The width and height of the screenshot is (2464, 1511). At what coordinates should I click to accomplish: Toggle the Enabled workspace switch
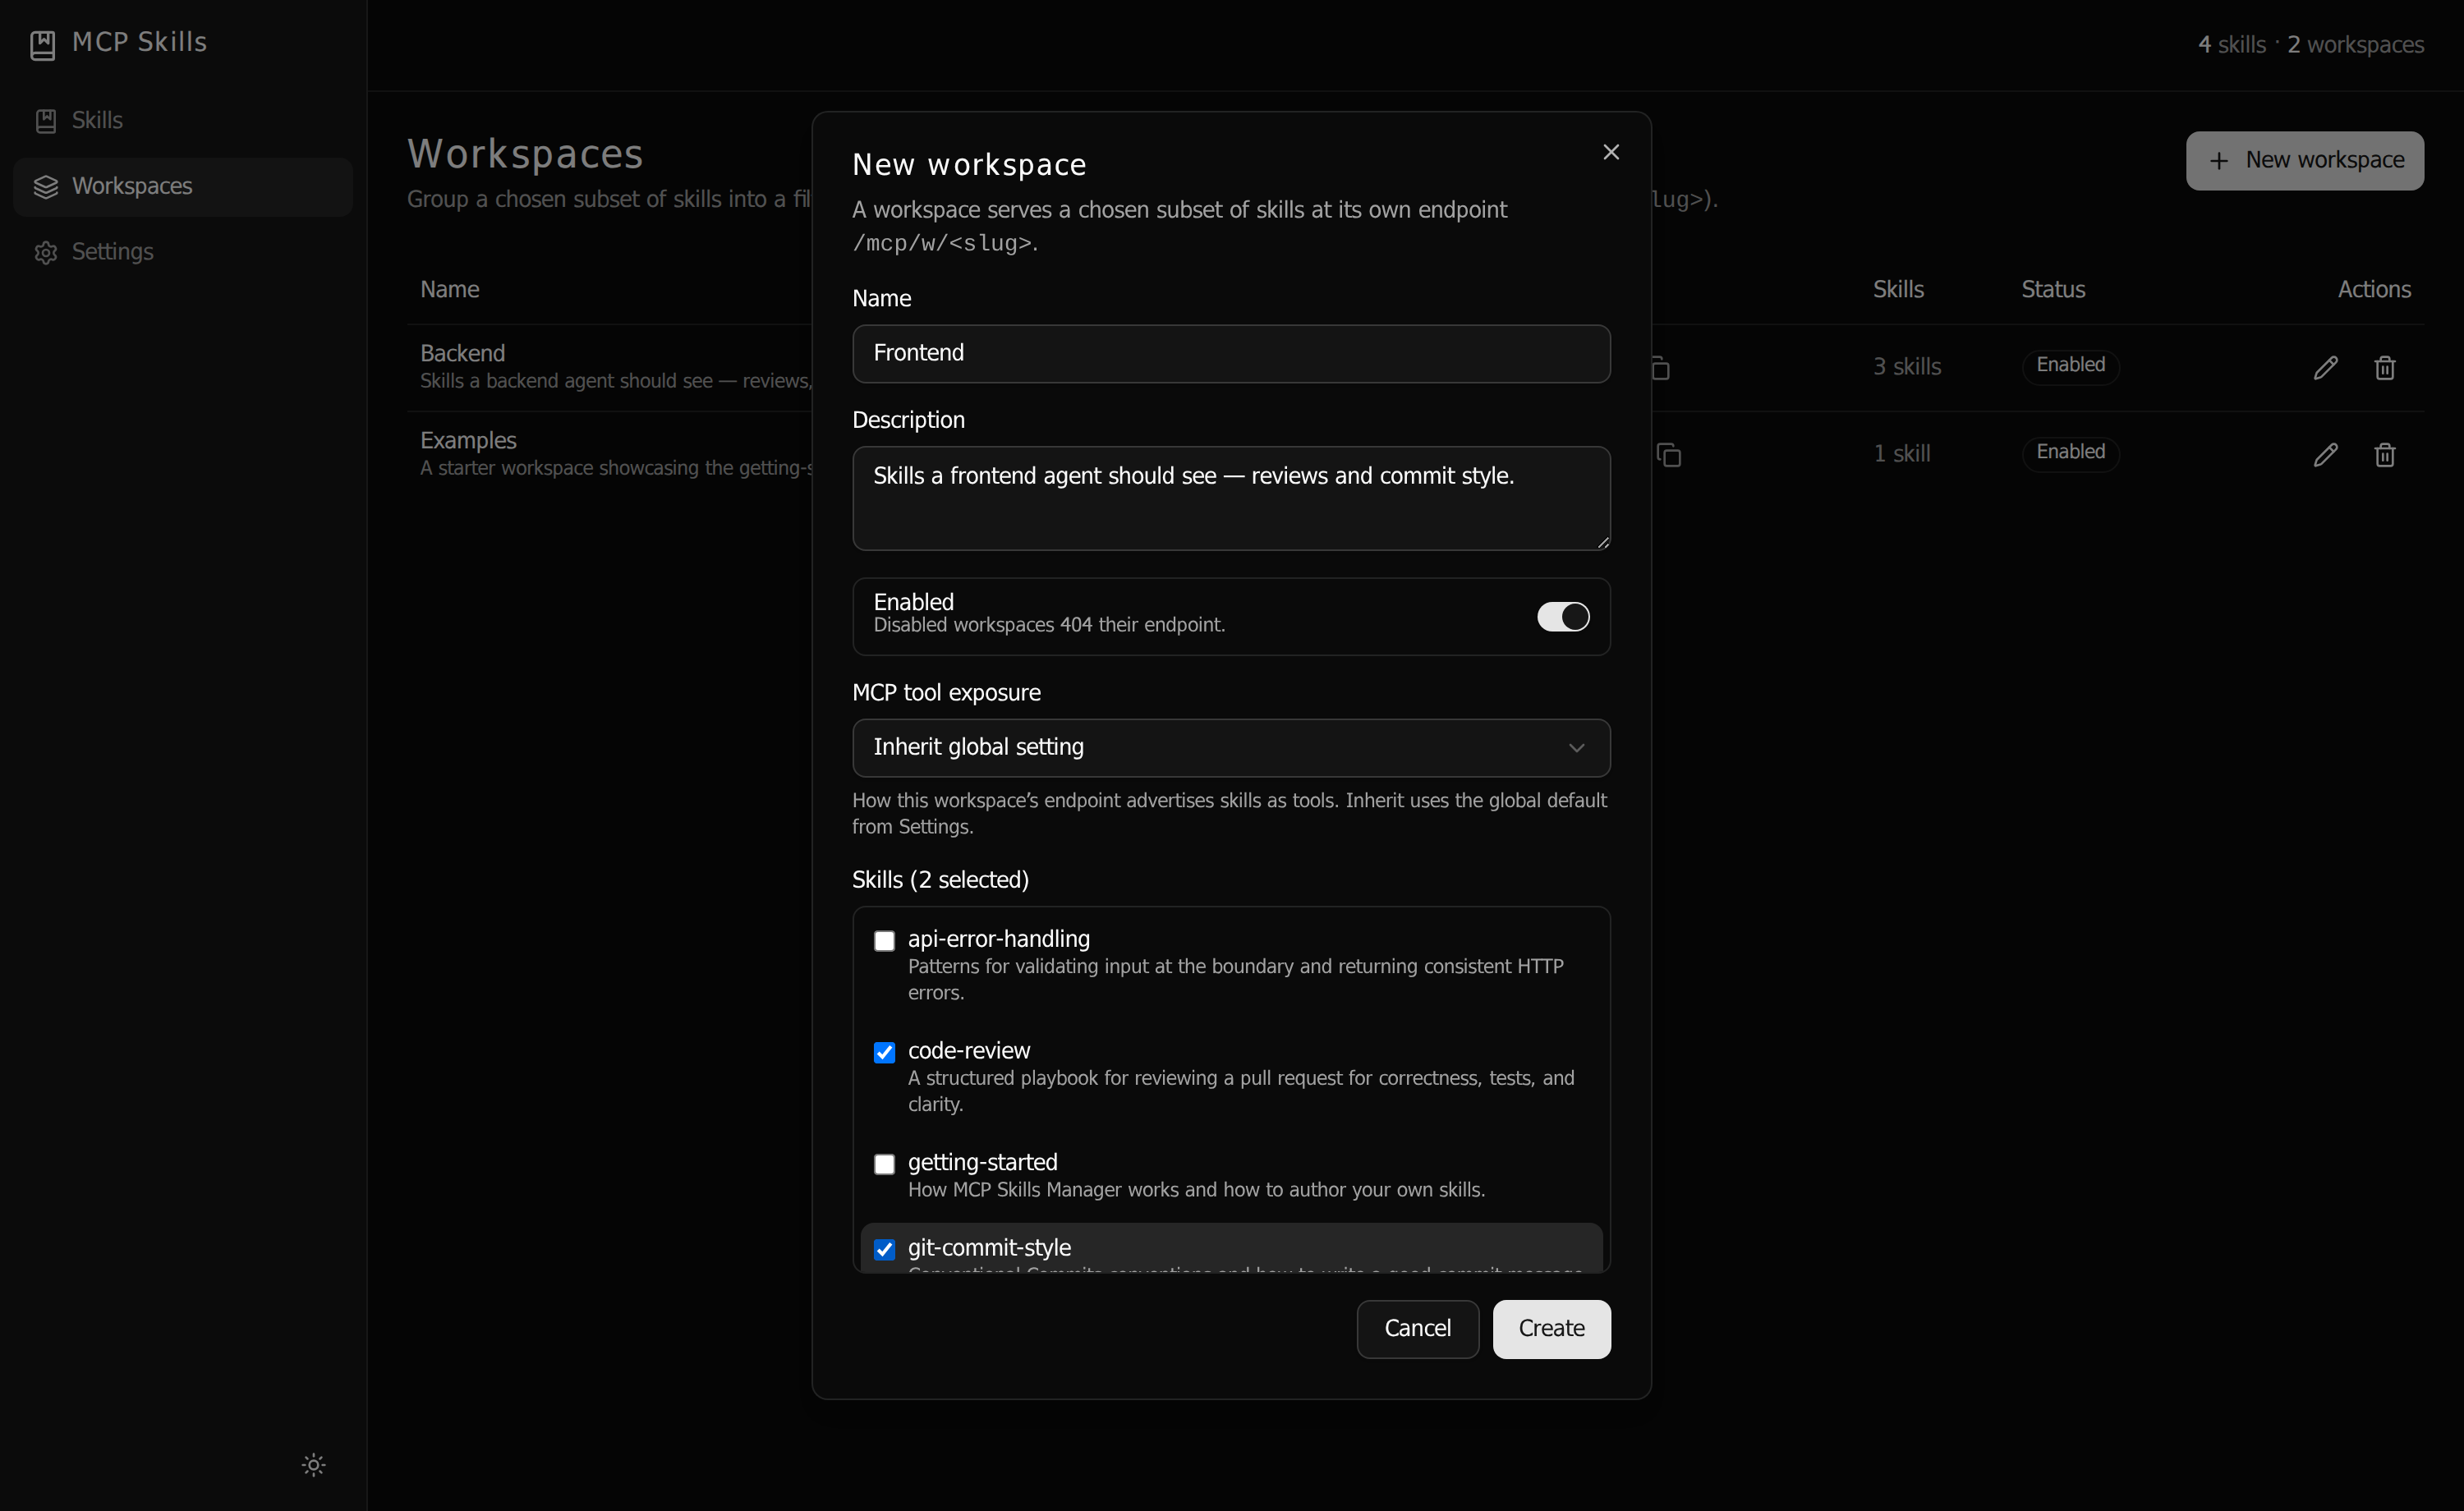pos(1563,616)
